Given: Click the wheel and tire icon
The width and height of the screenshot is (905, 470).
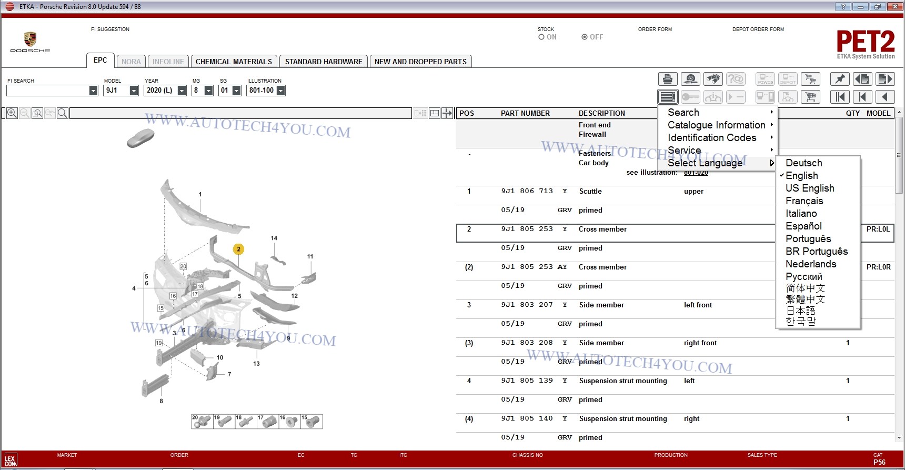Looking at the screenshot, I should (x=690, y=79).
